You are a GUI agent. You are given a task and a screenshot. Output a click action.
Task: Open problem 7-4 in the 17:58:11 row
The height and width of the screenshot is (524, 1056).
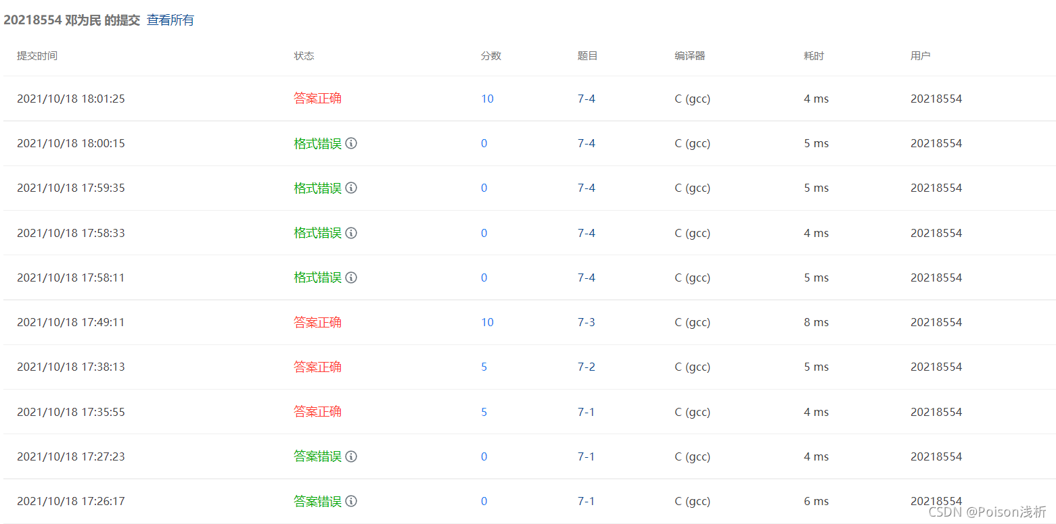click(587, 278)
